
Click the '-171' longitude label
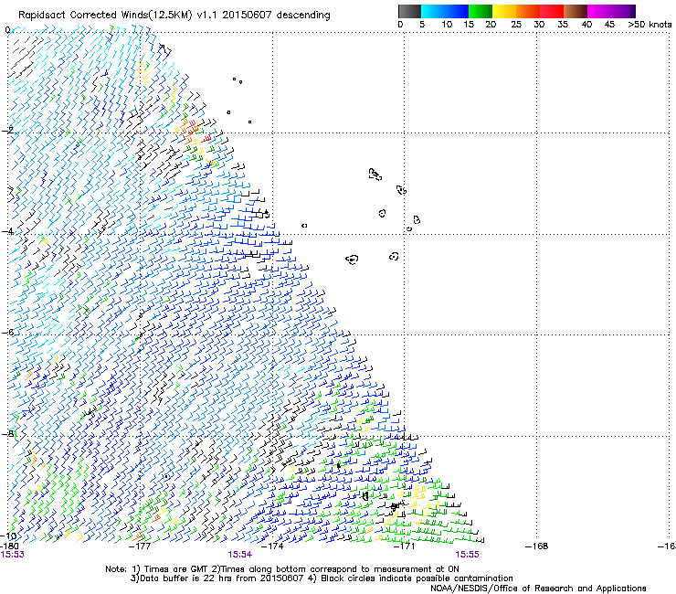405,546
